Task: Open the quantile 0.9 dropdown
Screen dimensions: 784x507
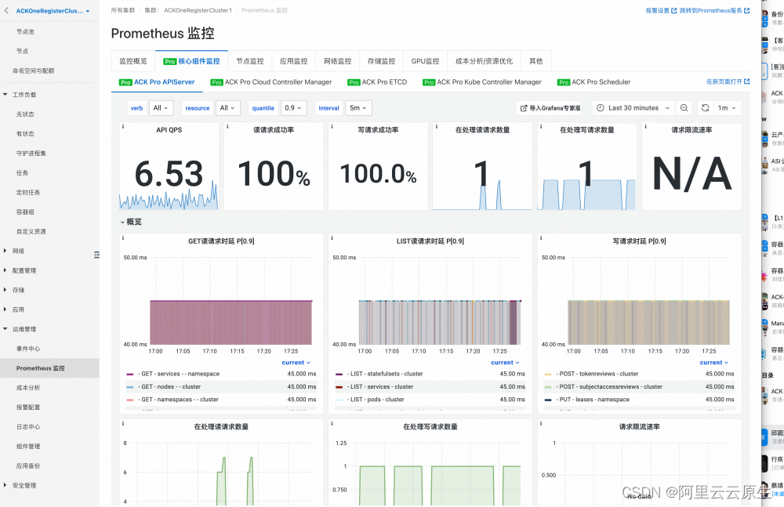Action: click(293, 108)
